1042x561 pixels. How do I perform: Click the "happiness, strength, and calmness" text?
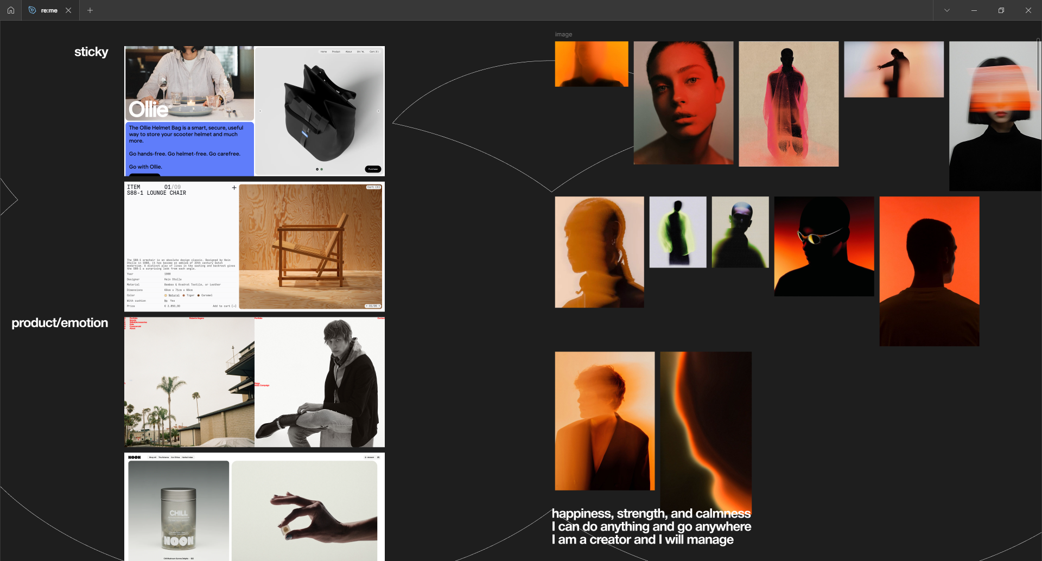(651, 513)
